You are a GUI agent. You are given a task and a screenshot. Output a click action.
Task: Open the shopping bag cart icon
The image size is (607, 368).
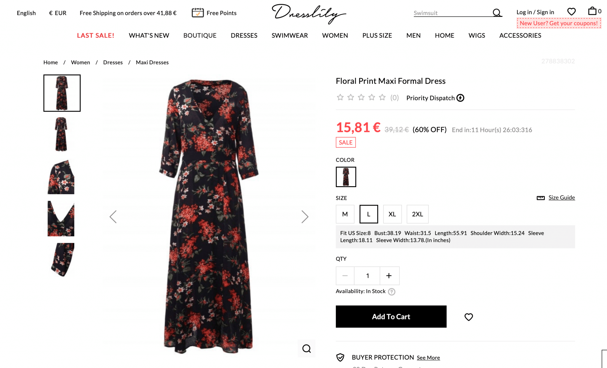click(x=592, y=11)
